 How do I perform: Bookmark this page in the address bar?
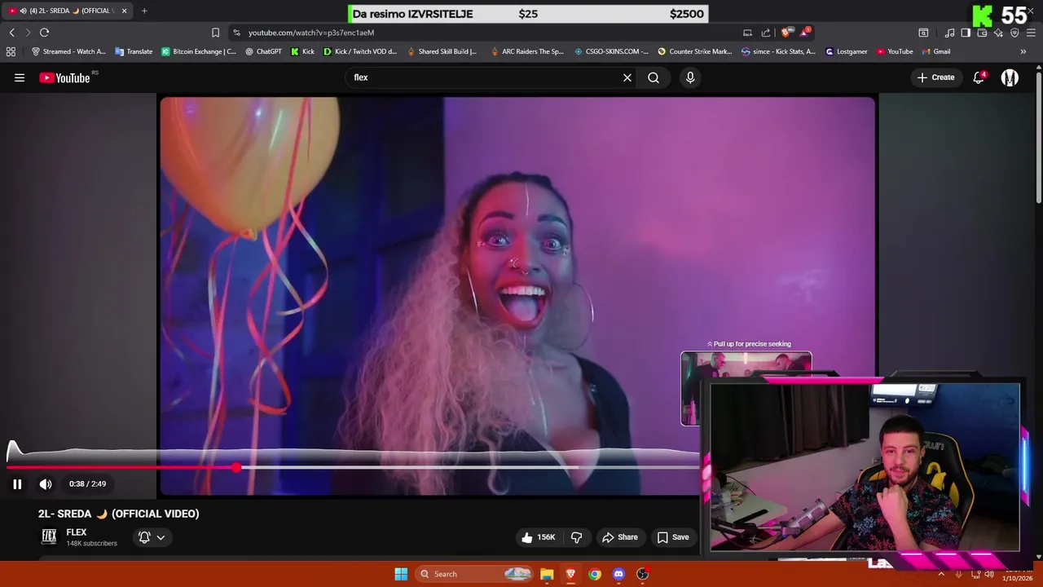215,33
